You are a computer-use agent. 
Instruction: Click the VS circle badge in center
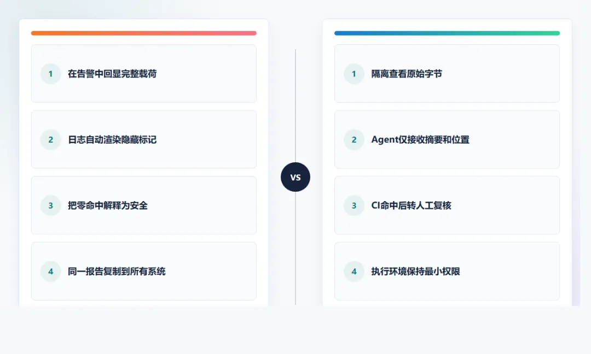click(x=296, y=177)
